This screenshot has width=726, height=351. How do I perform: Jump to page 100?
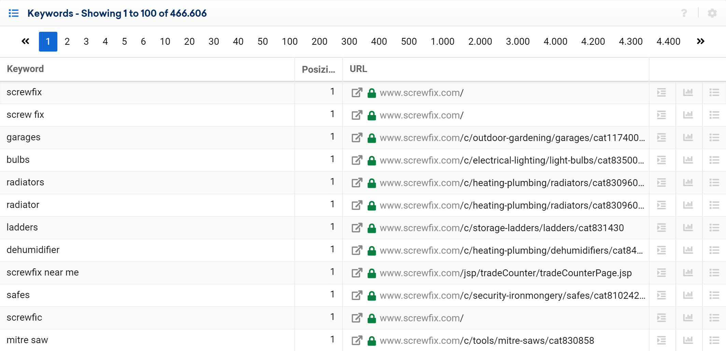pyautogui.click(x=290, y=42)
